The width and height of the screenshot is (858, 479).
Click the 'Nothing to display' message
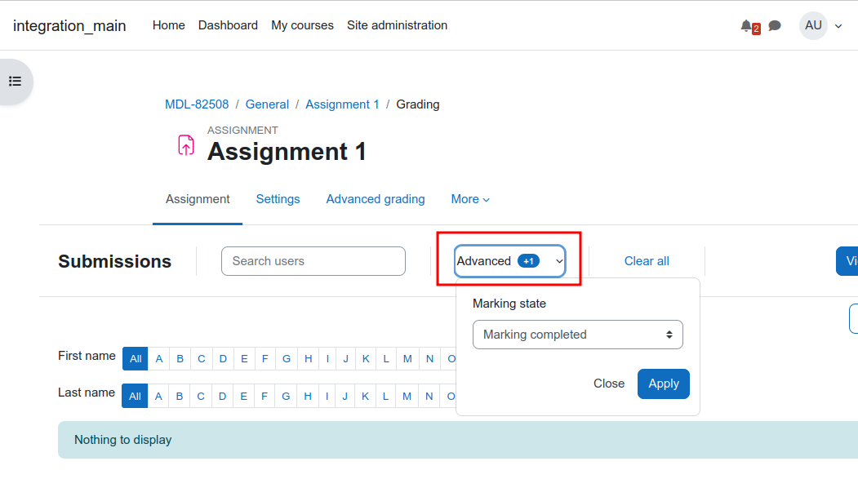click(x=123, y=440)
